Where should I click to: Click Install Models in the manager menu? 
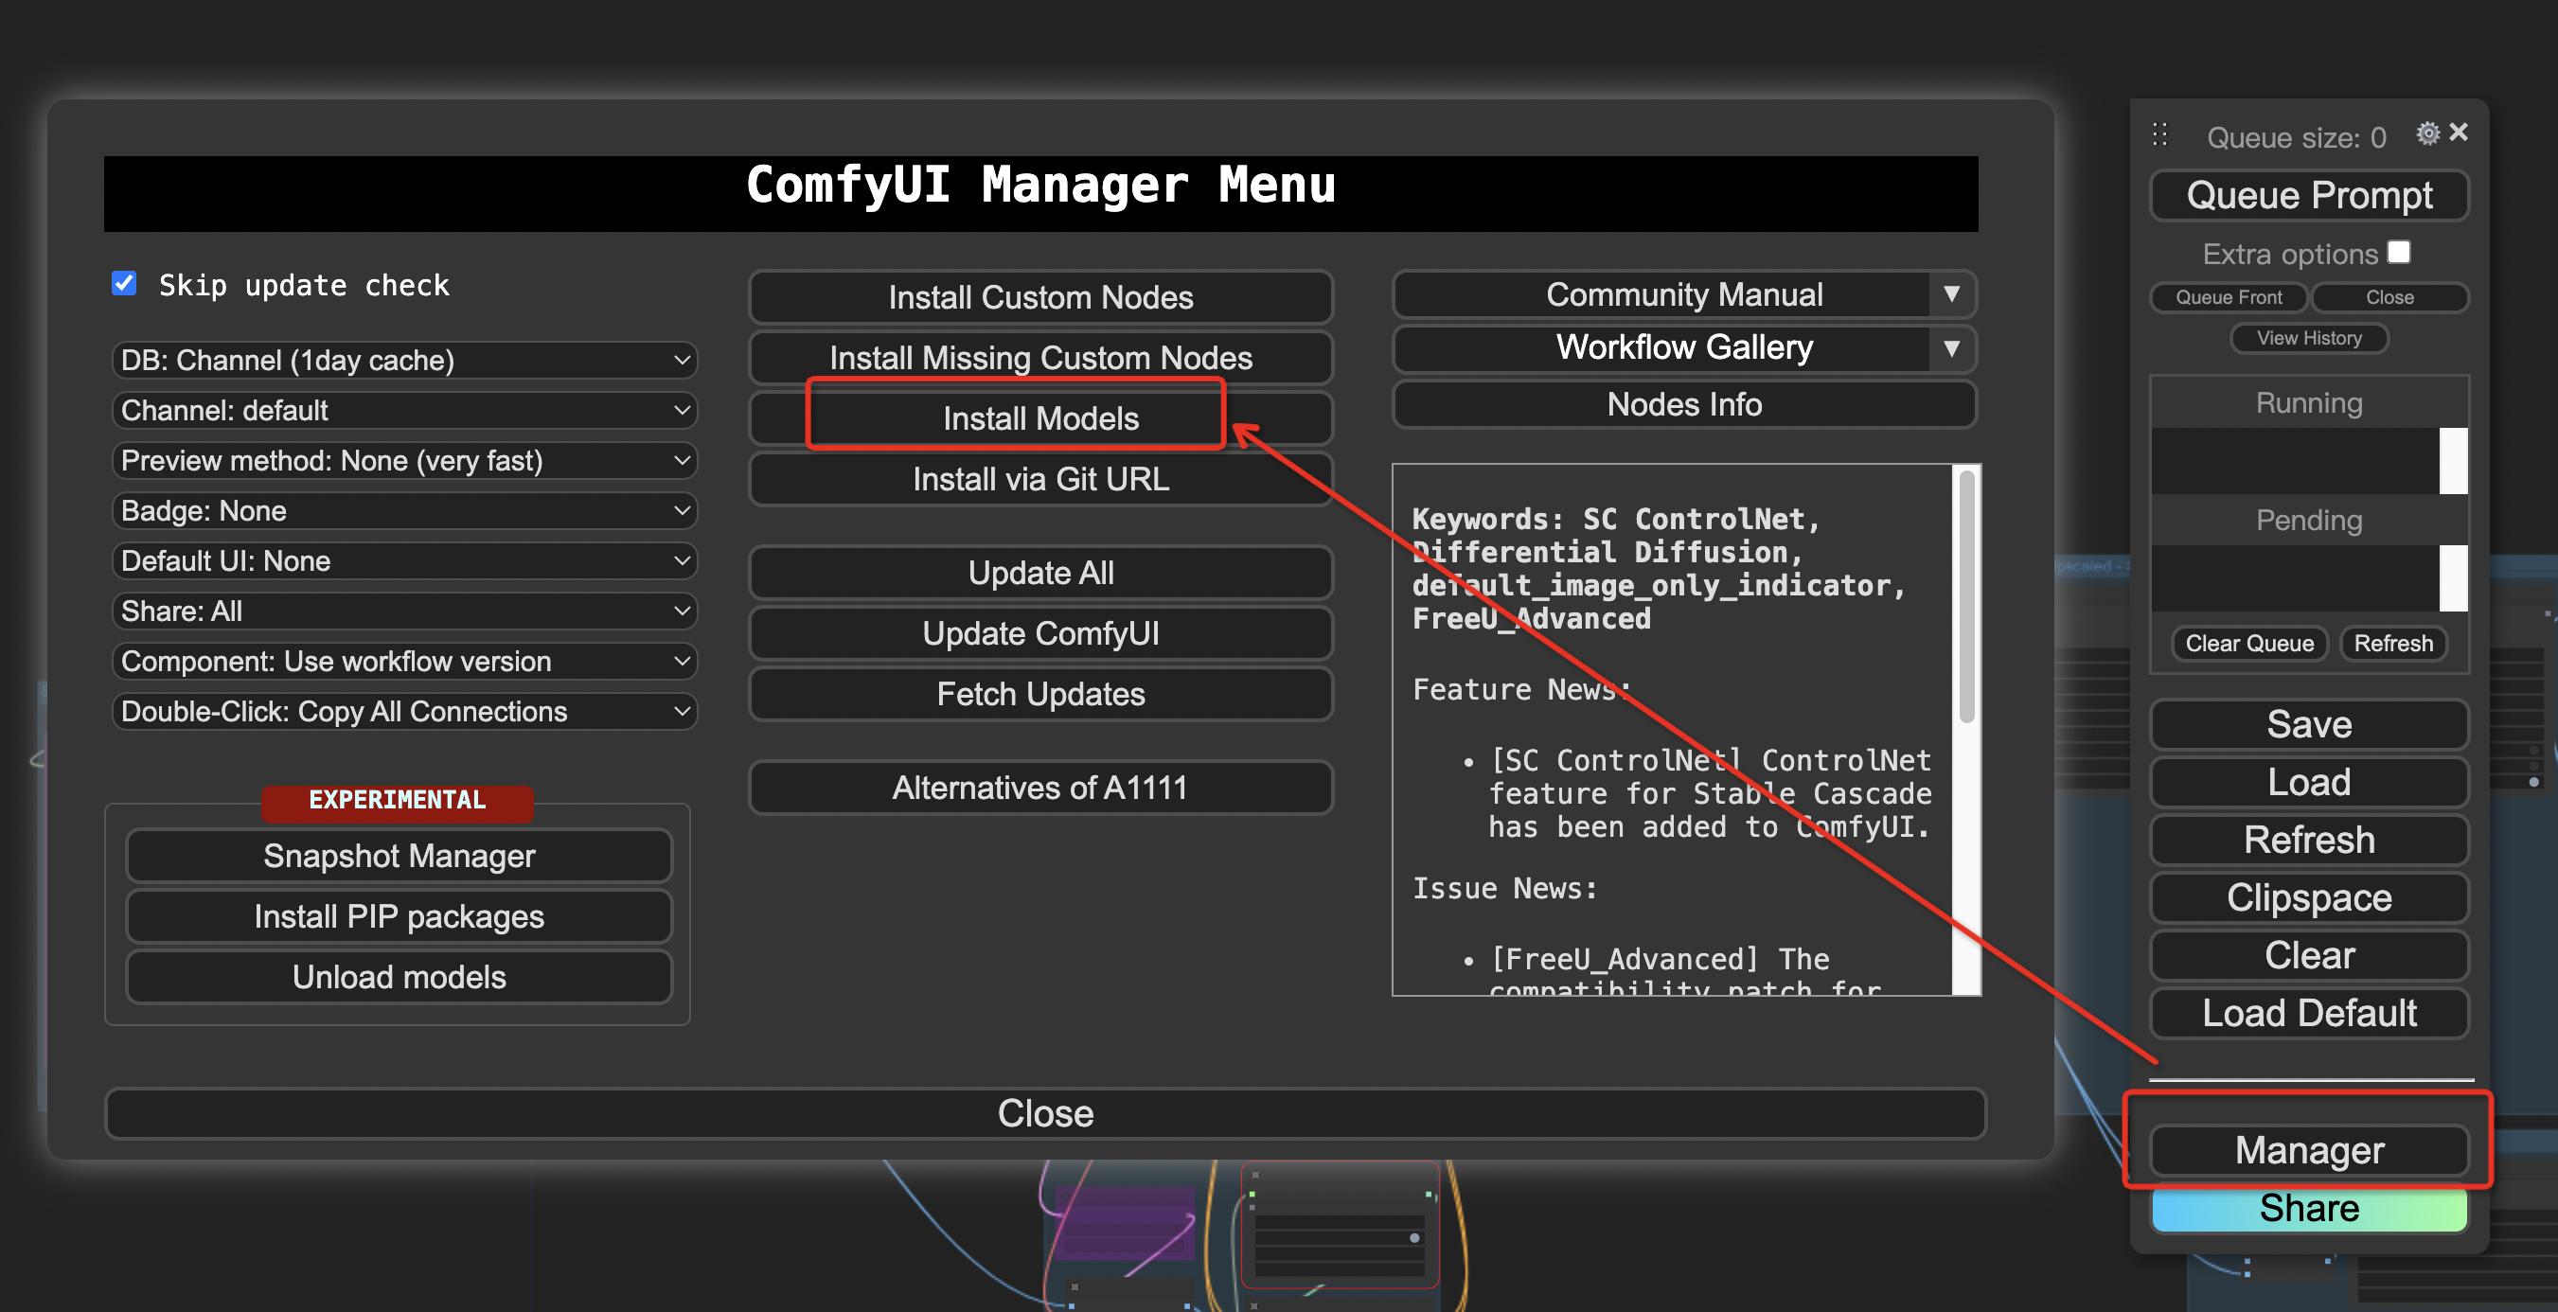pyautogui.click(x=1039, y=419)
